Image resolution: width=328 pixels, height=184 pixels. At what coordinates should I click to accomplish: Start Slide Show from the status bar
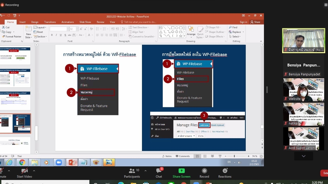click(220, 156)
